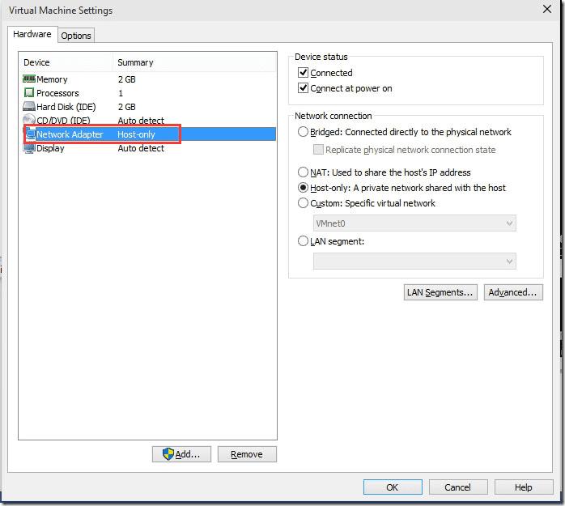Click the Display Auto detect summary
Image resolution: width=565 pixels, height=506 pixels.
coord(141,148)
